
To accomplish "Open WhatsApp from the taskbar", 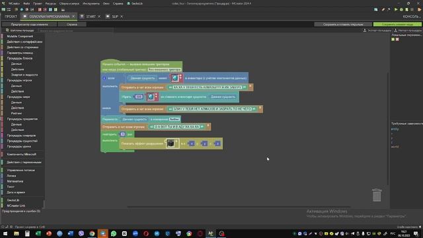I will (x=114, y=233).
